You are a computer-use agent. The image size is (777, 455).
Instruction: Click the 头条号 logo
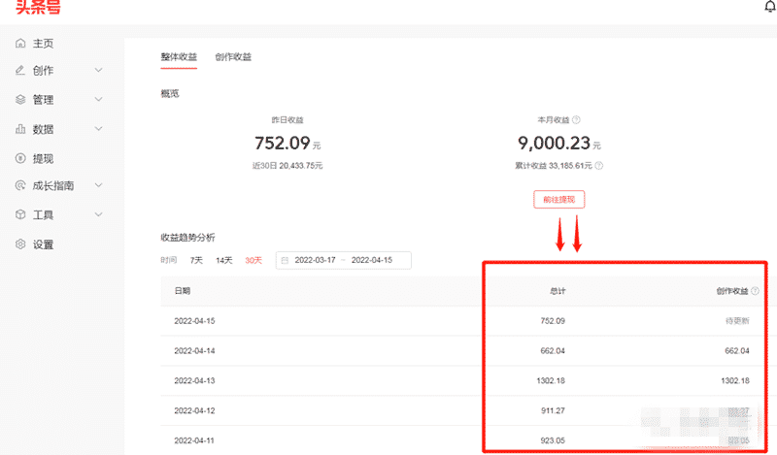(x=38, y=7)
